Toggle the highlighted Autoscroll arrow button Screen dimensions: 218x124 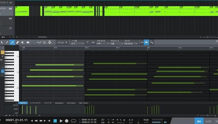[146, 42]
